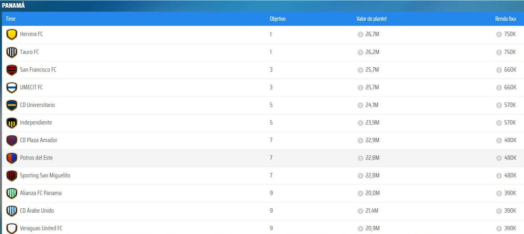Click the 20,9M squad value

(x=372, y=228)
